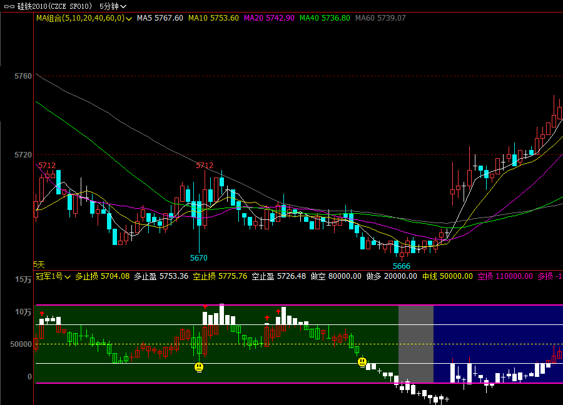
Task: Click the chain link icon beside 硅铁2010
Action: point(9,6)
